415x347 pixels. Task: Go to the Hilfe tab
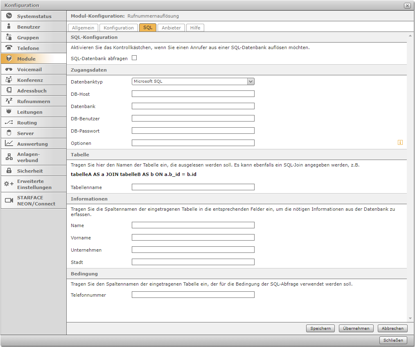coord(195,28)
